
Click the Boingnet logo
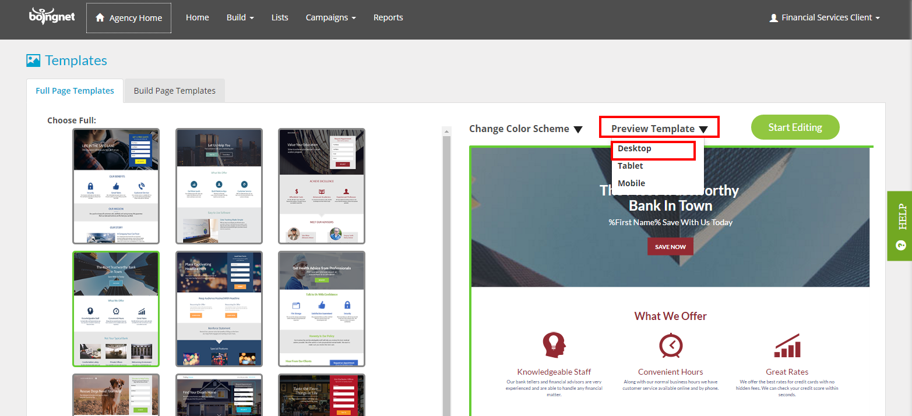click(x=52, y=16)
